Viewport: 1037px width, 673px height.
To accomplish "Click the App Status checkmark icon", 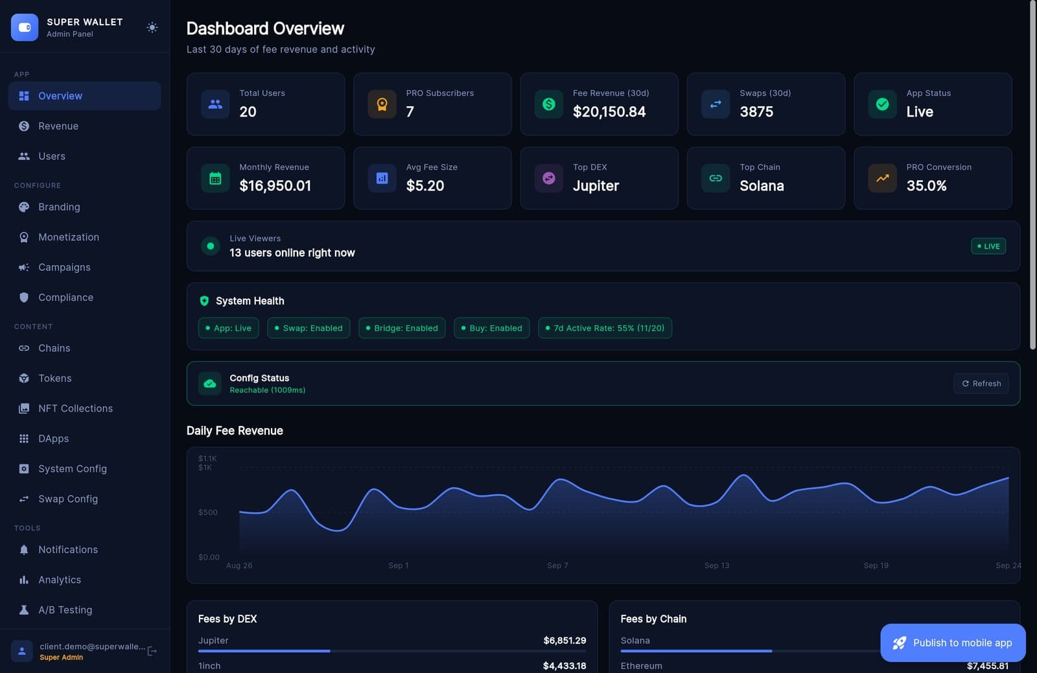I will click(882, 104).
